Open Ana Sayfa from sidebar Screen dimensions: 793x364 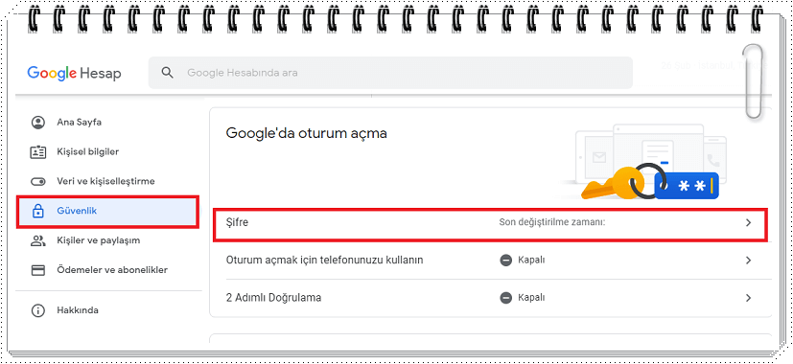[x=80, y=123]
